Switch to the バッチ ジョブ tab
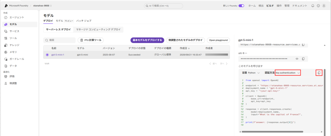The image size is (331, 136). (x=84, y=21)
